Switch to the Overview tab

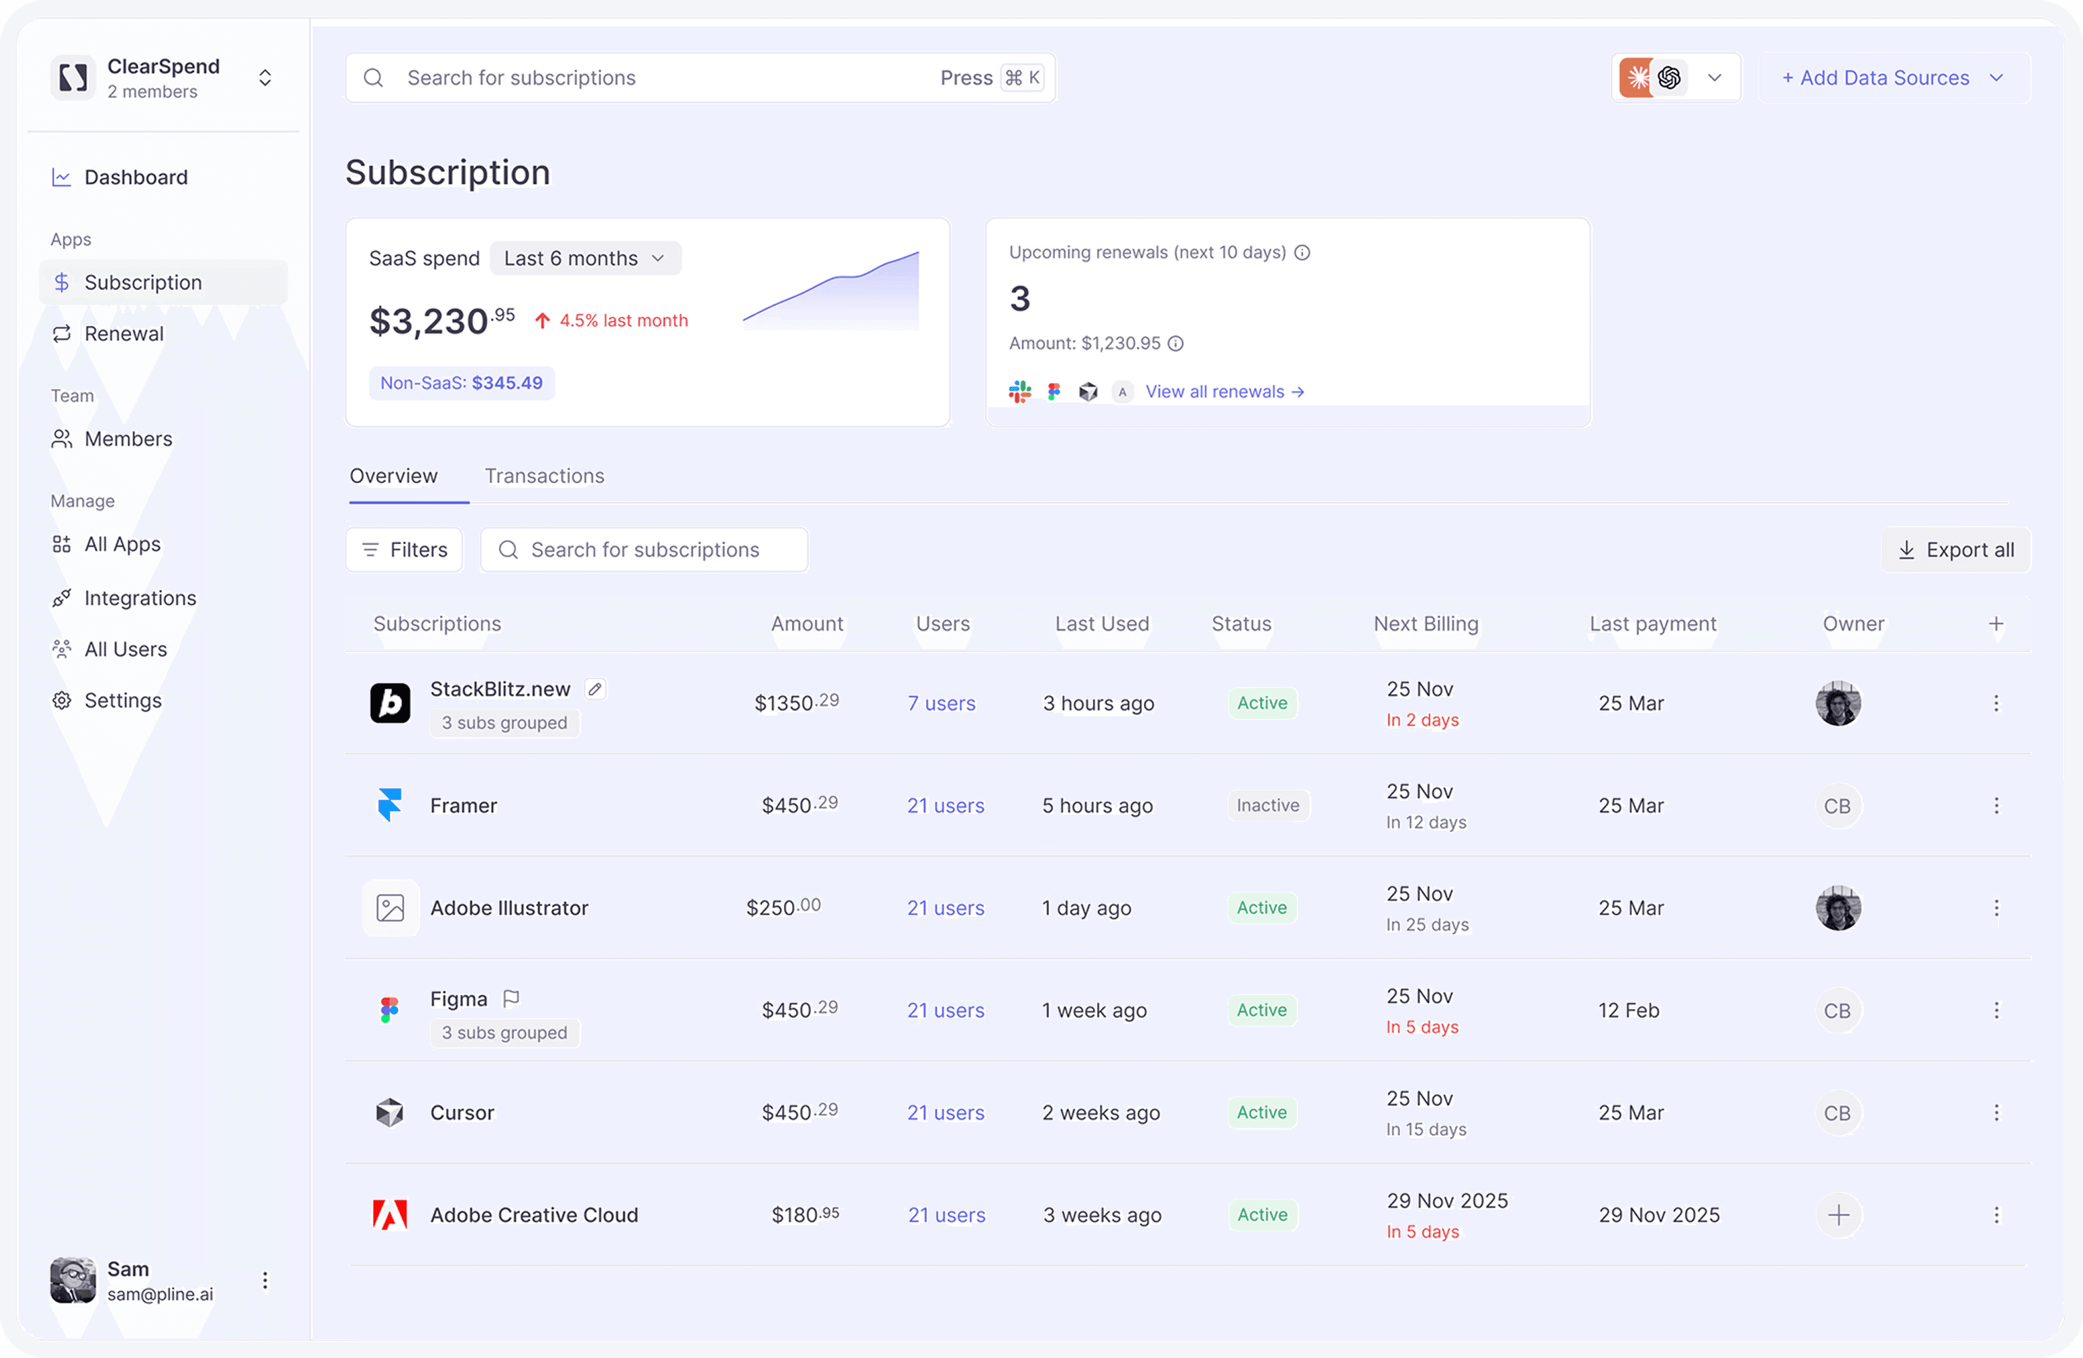394,476
